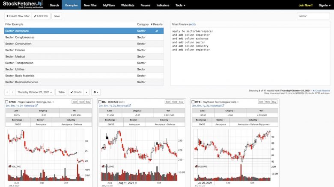334x187 pixels.
Task: Open BA 1y chart link
Action: coord(111,105)
